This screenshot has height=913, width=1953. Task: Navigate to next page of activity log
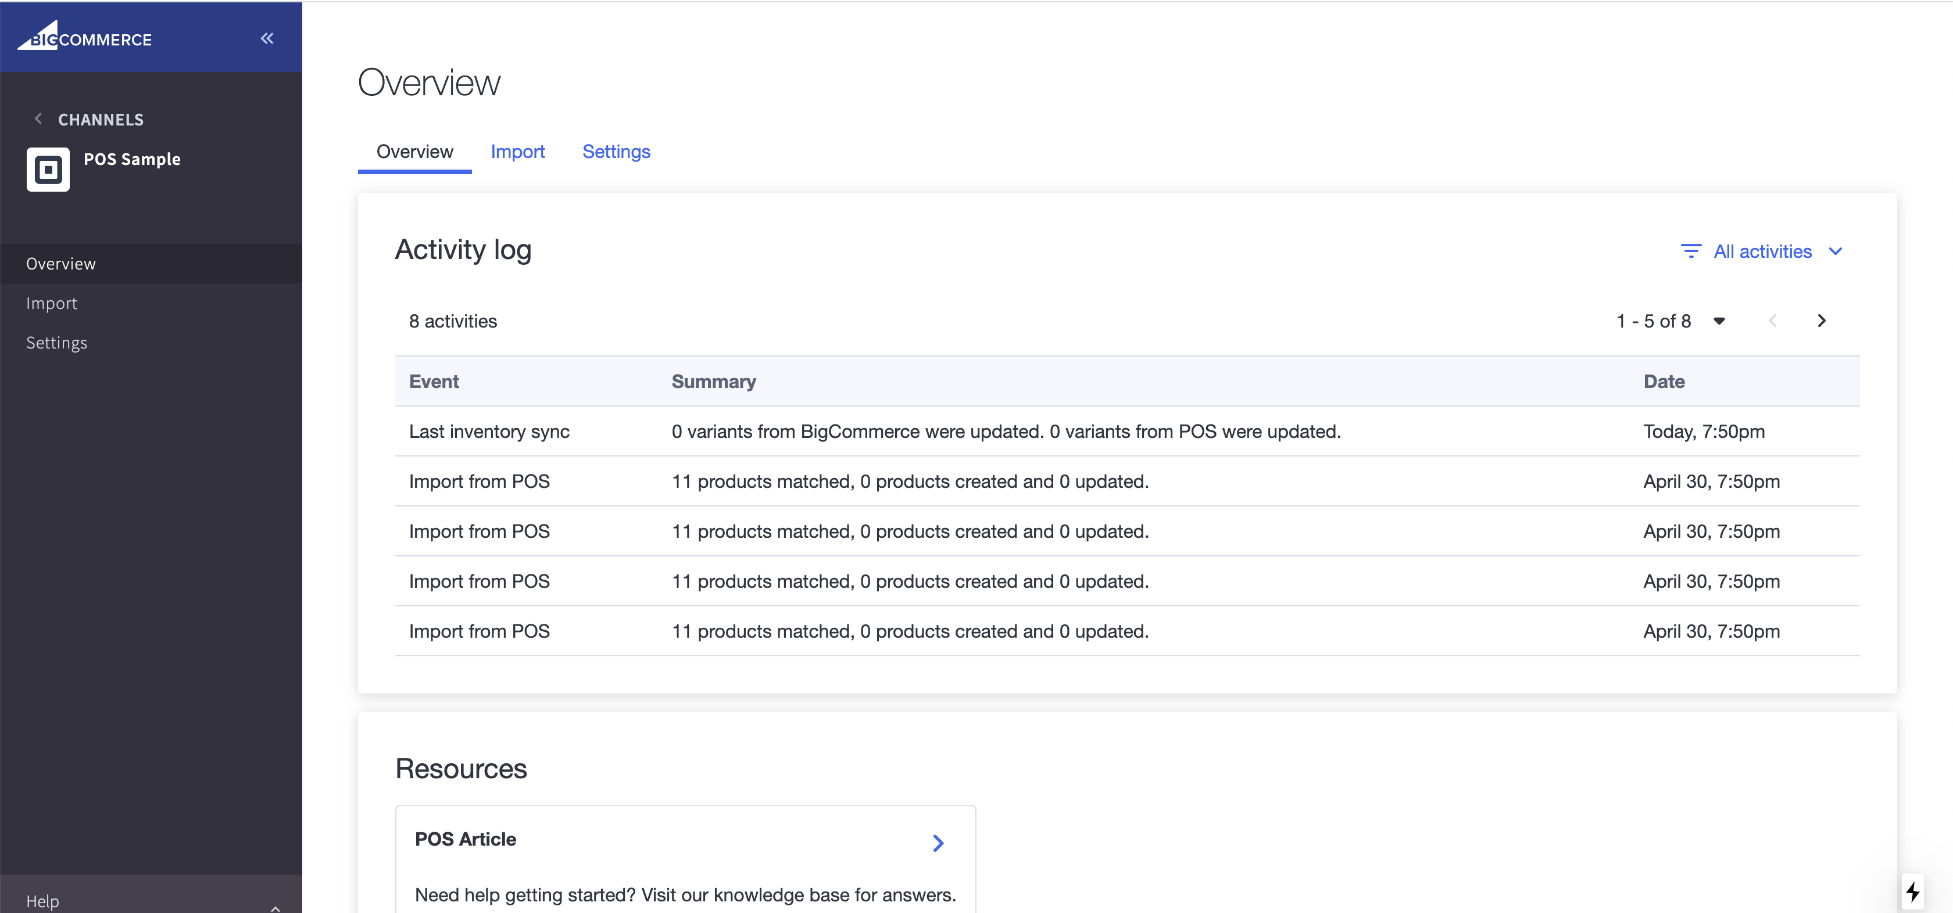pos(1822,321)
